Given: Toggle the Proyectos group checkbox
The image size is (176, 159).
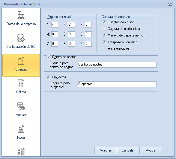Looking at the screenshot, I should pyautogui.click(x=48, y=77).
